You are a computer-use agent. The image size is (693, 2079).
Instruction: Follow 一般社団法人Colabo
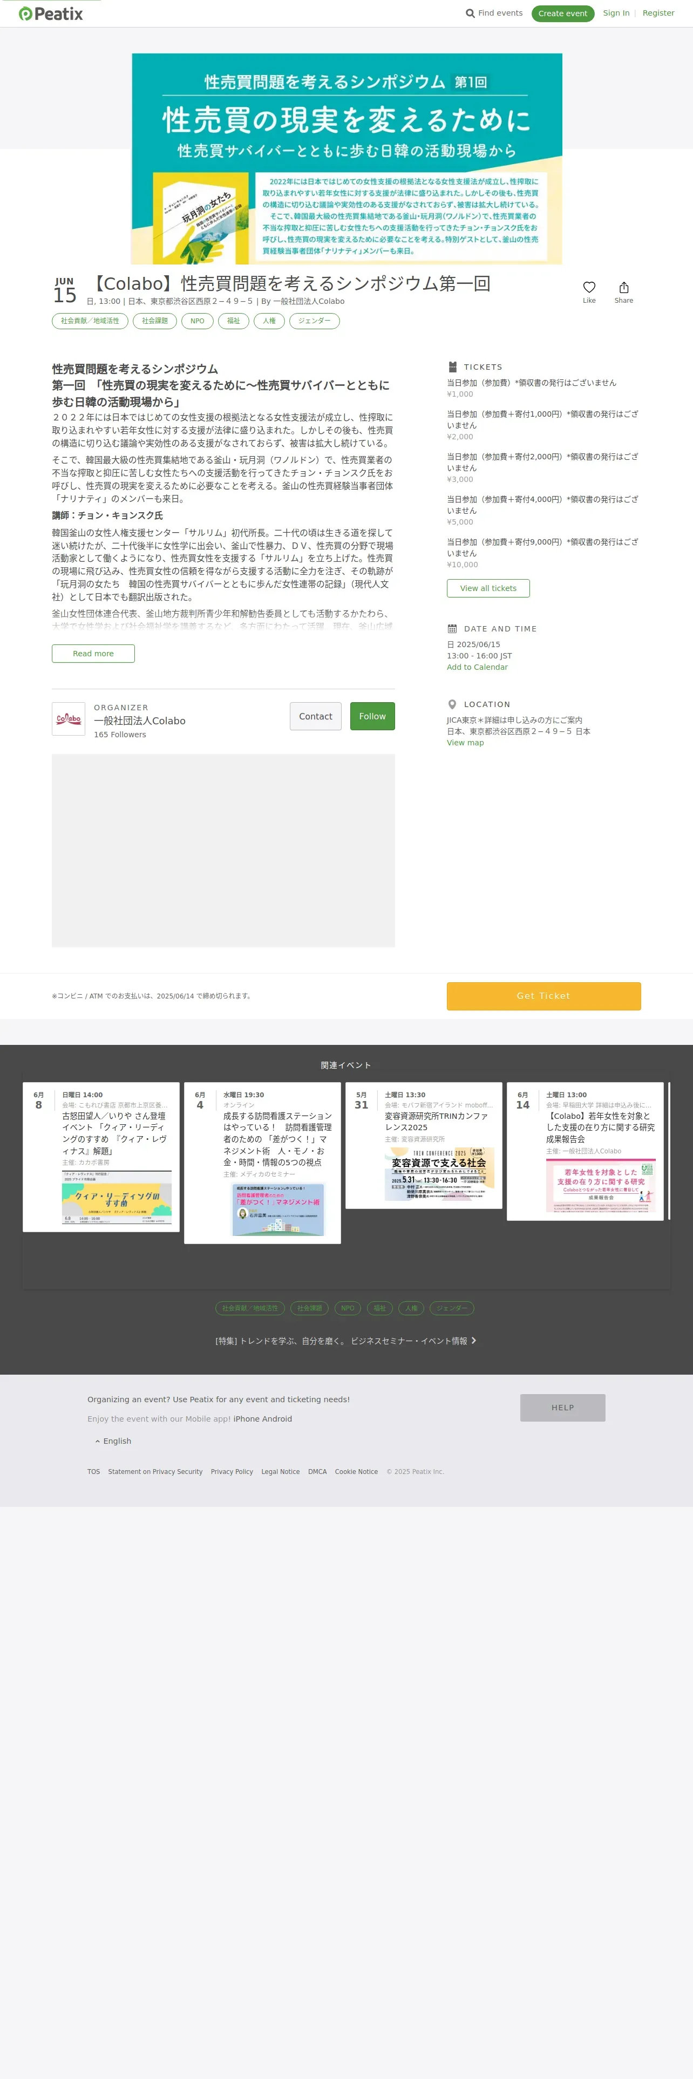point(372,717)
